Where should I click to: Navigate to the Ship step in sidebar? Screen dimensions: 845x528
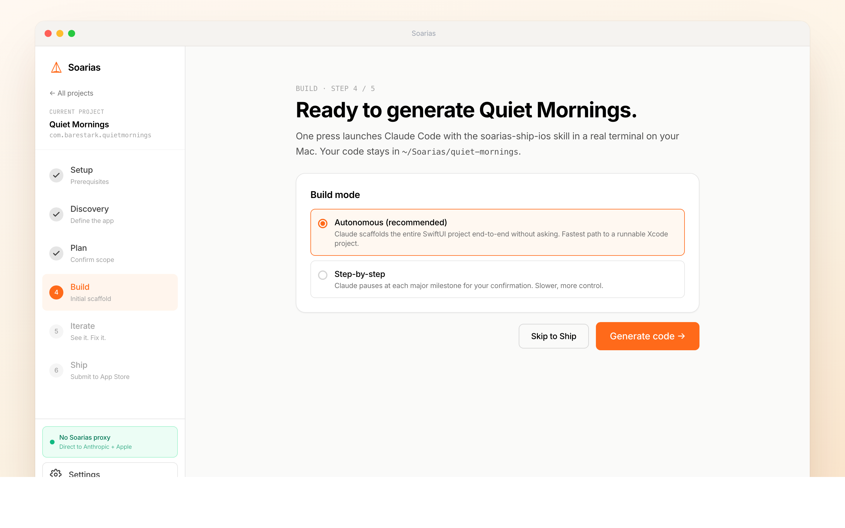click(79, 365)
